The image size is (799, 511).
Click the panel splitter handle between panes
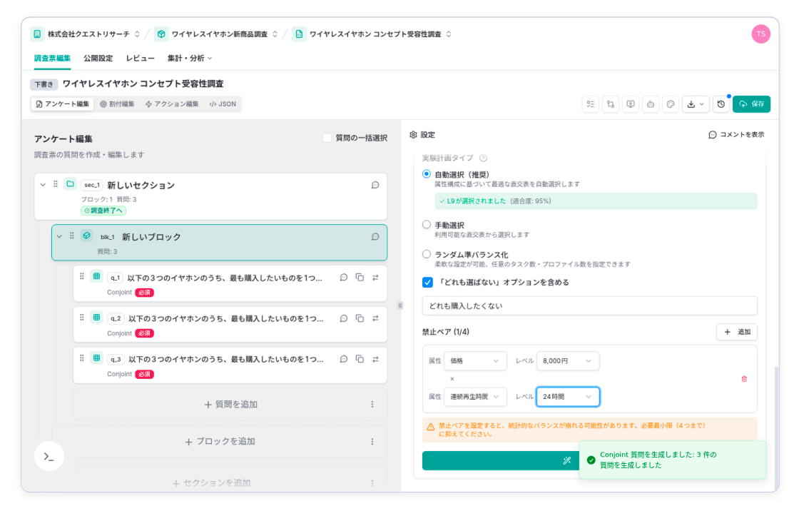coord(400,306)
